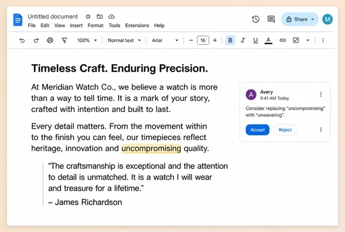The height and width of the screenshot is (232, 345).
Task: Open the Arial font dropdown
Action: click(x=165, y=40)
